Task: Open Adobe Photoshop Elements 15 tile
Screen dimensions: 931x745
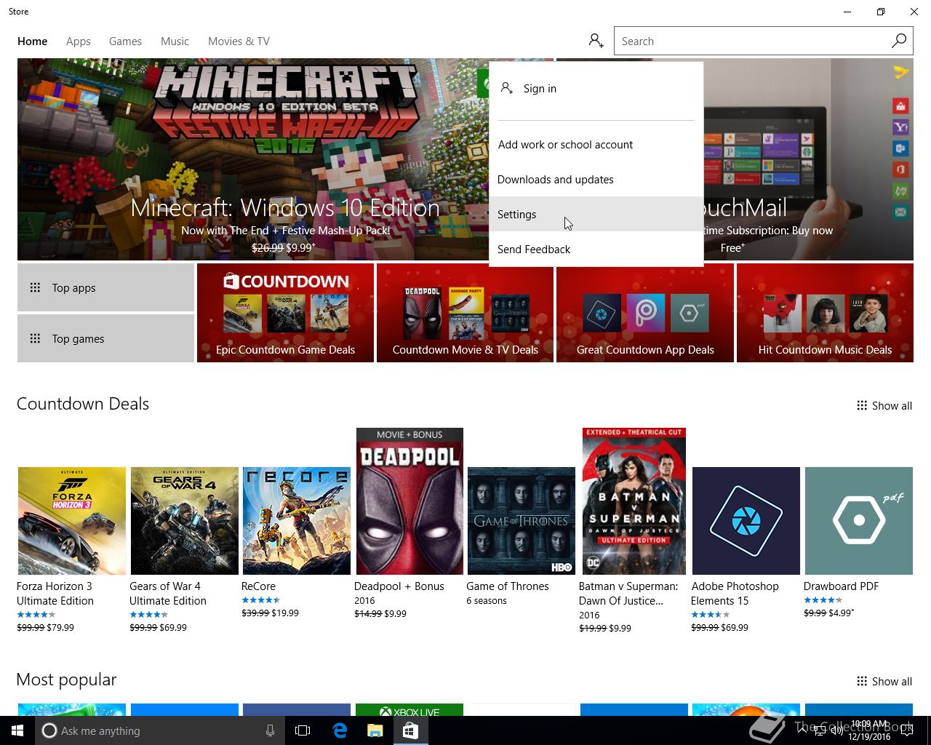Action: tap(746, 521)
